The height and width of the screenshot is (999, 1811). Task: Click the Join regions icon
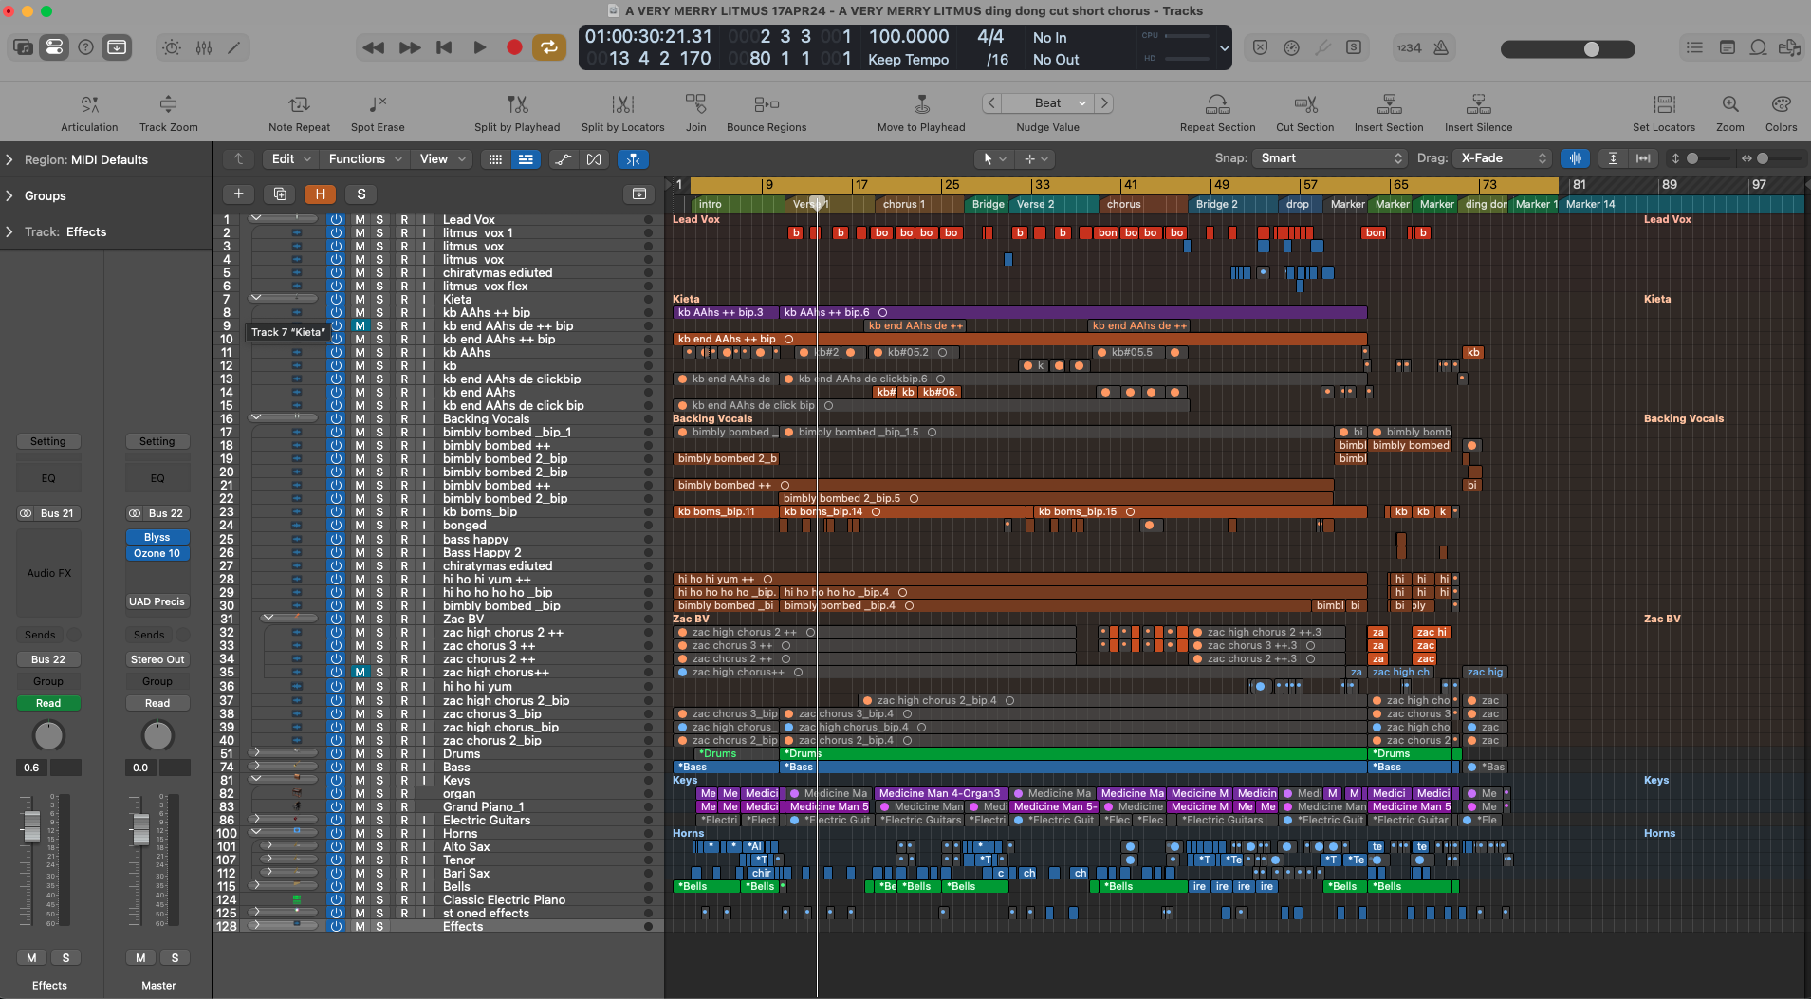696,103
